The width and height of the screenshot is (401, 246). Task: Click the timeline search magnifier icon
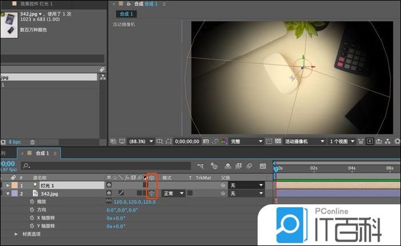25,166
